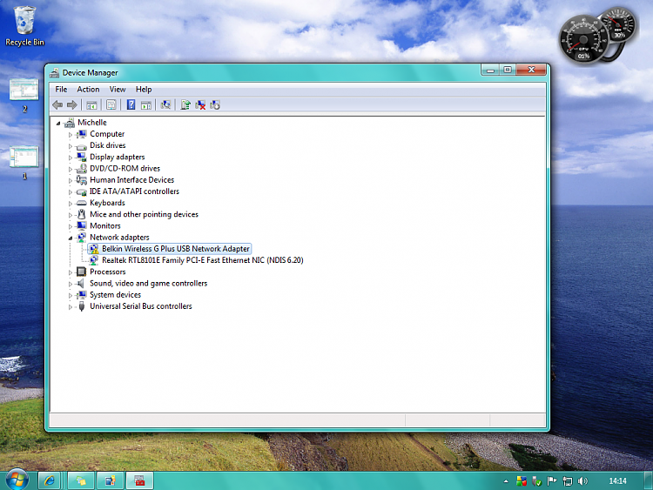Select the System devices label
653x490 pixels.
point(115,295)
